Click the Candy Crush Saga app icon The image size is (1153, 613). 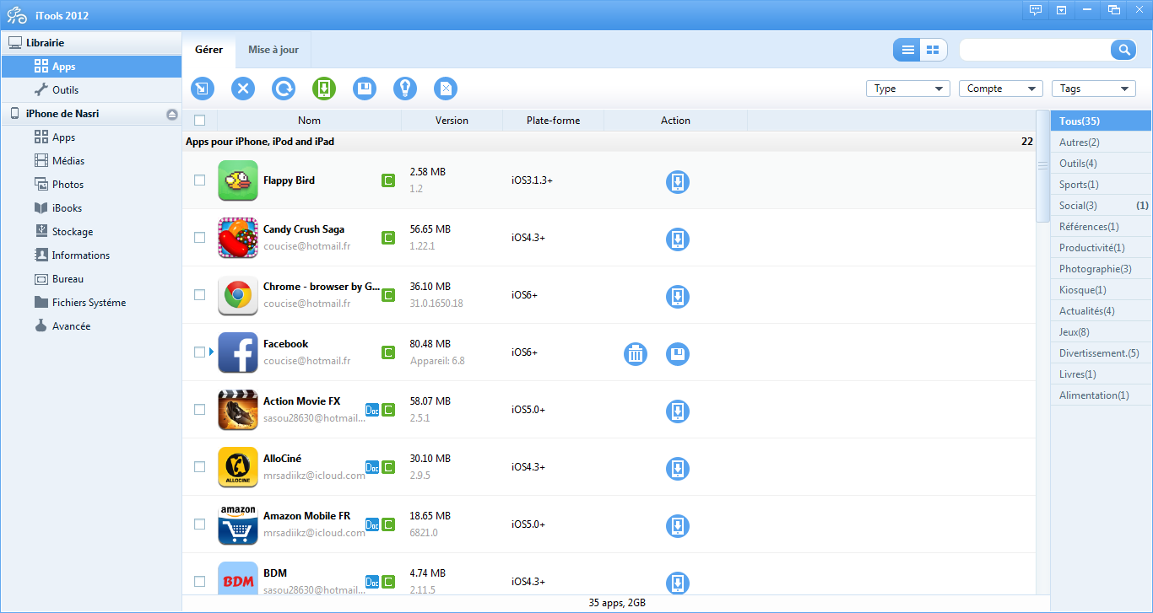click(x=238, y=238)
